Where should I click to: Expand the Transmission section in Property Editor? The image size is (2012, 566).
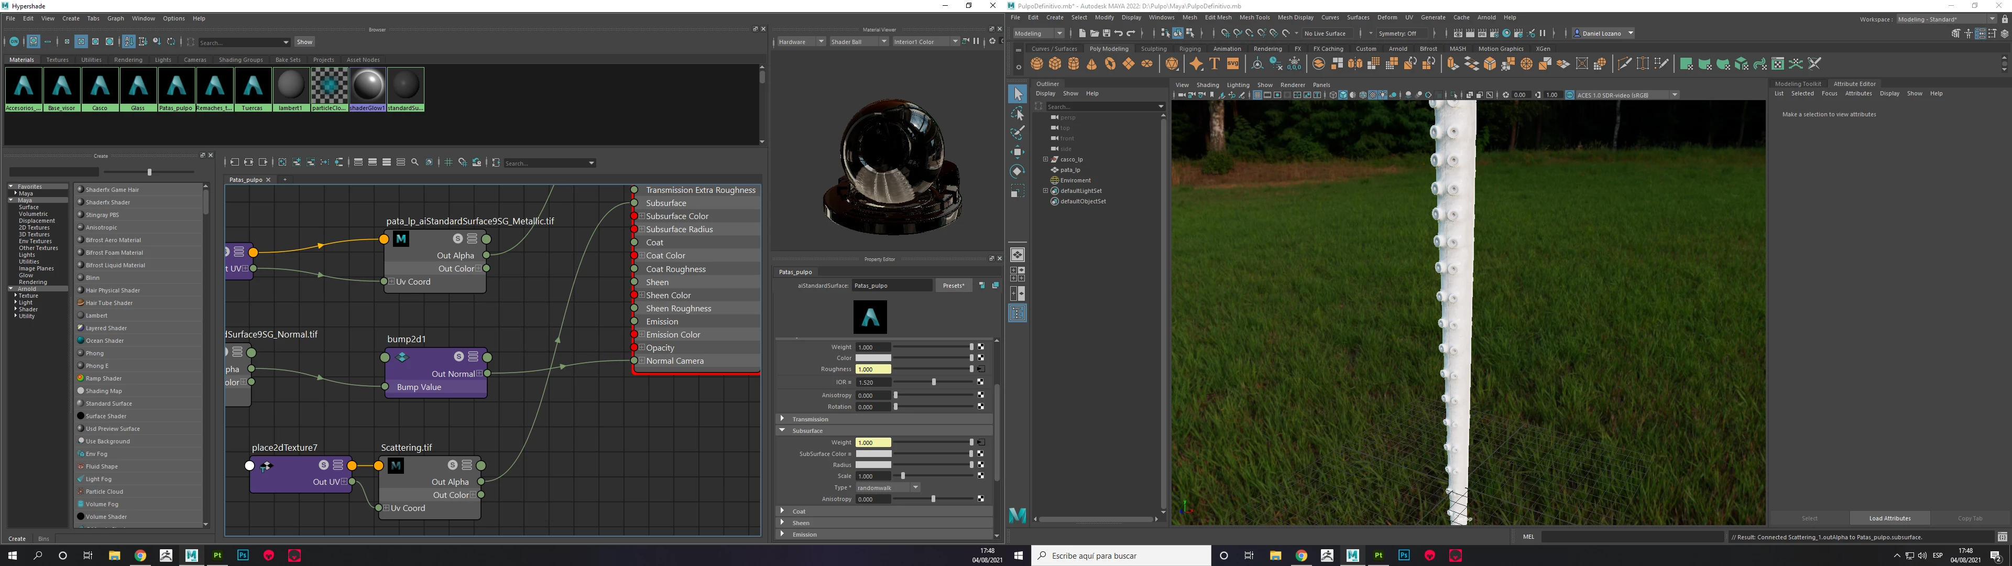(782, 419)
